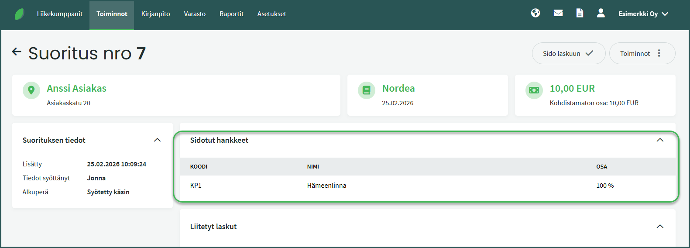Click the green leaf logo icon
The width and height of the screenshot is (690, 248).
[x=19, y=14]
